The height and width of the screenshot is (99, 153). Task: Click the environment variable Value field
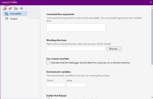pos(76,85)
